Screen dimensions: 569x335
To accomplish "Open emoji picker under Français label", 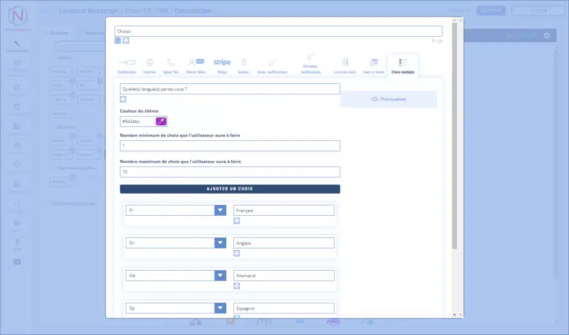I will click(237, 221).
